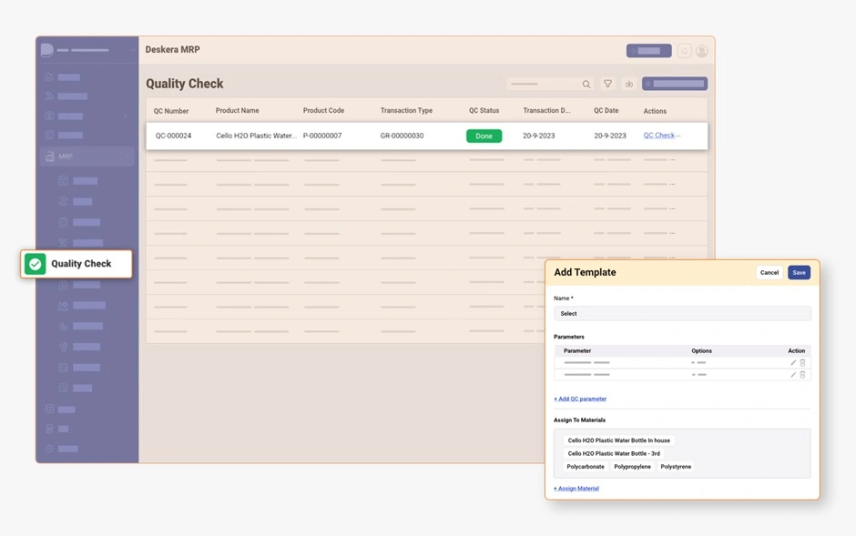
Task: Save the new template
Action: coord(799,272)
